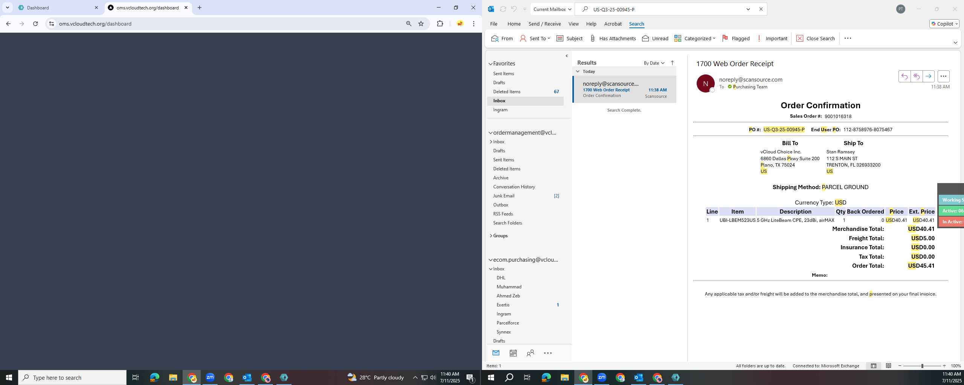Click Outlook Send/Receive sync icon

503,9
